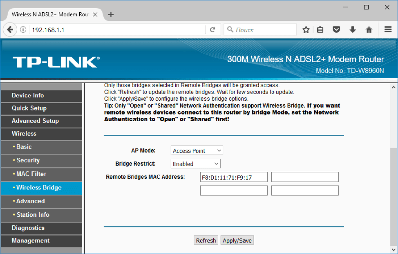Click the reload page icon
The width and height of the screenshot is (398, 254).
click(x=212, y=29)
